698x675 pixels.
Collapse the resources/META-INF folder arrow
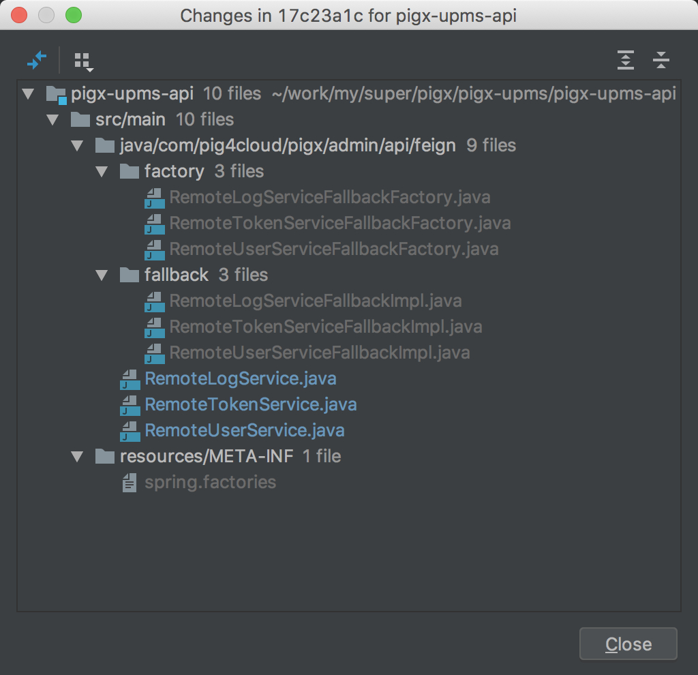point(78,456)
